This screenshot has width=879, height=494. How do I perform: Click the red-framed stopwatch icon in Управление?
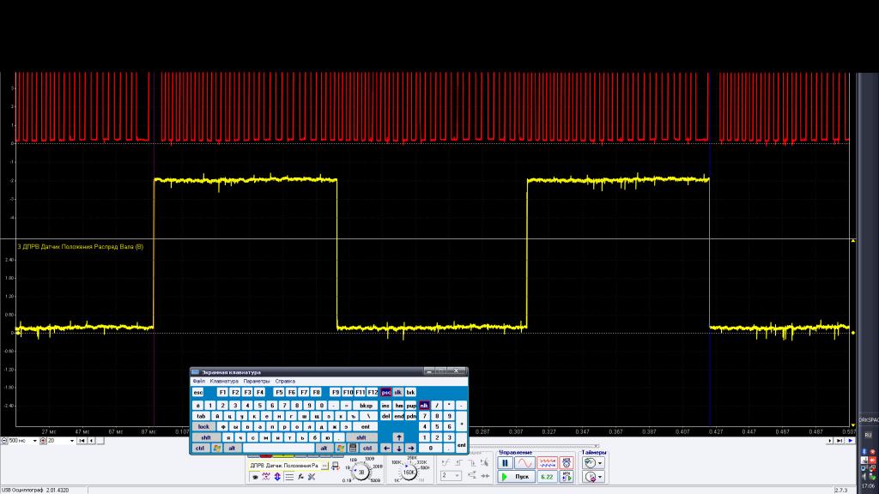pyautogui.click(x=567, y=462)
